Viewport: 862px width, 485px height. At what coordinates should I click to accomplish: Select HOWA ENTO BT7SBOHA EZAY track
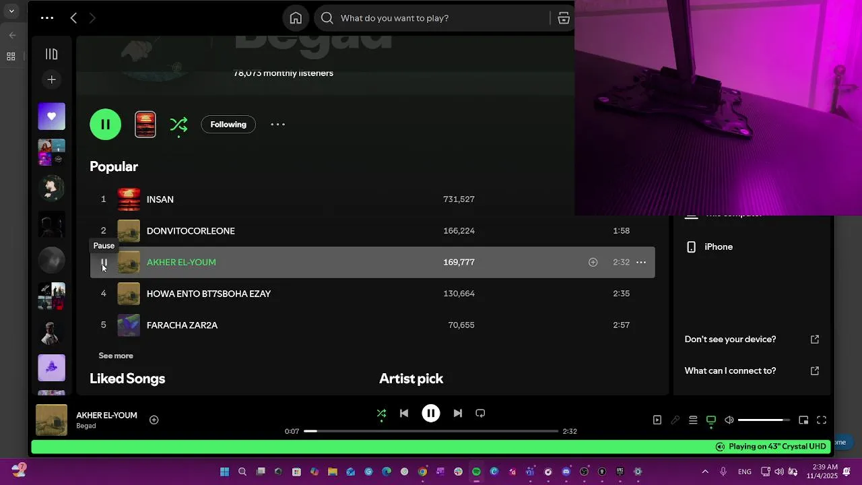pyautogui.click(x=372, y=294)
